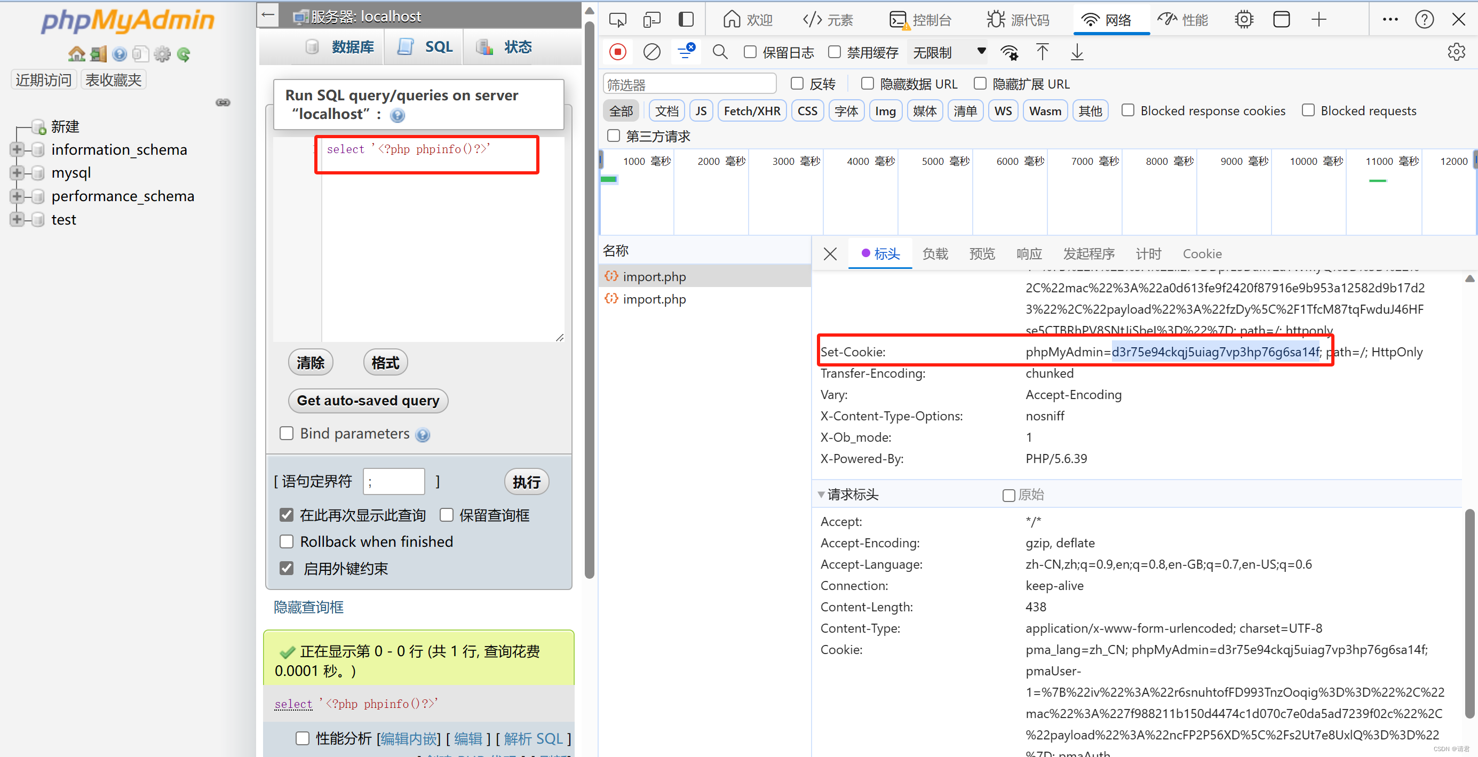Viewport: 1478px width, 757px height.
Task: Switch to 负载 payload tab
Action: (x=935, y=254)
